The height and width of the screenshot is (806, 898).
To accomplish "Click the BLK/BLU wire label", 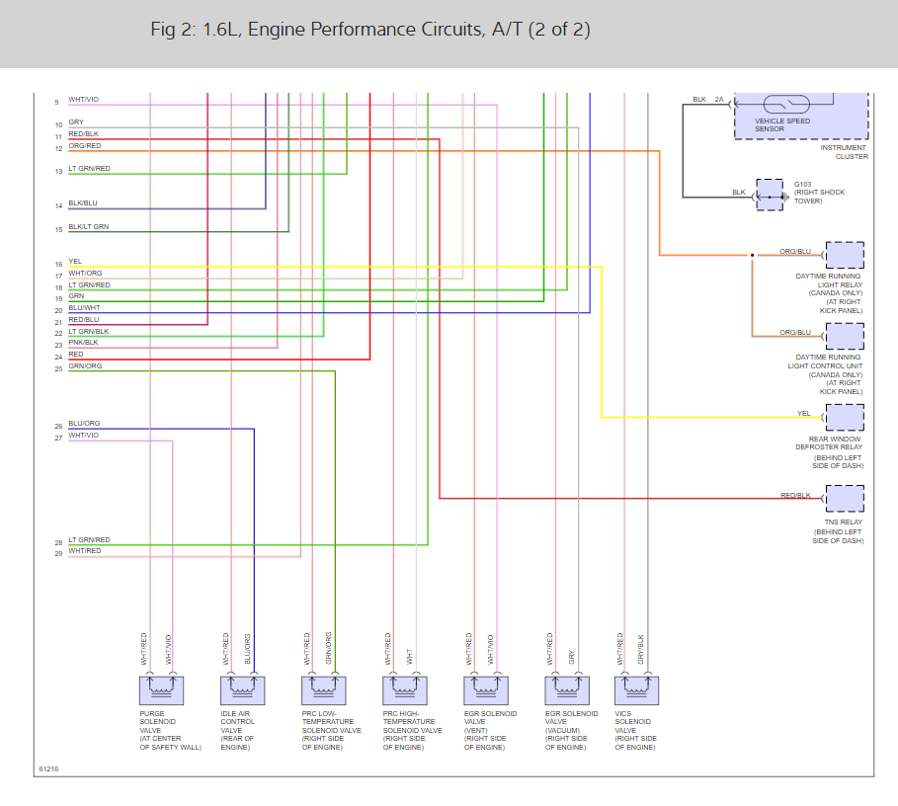I will click(x=83, y=203).
